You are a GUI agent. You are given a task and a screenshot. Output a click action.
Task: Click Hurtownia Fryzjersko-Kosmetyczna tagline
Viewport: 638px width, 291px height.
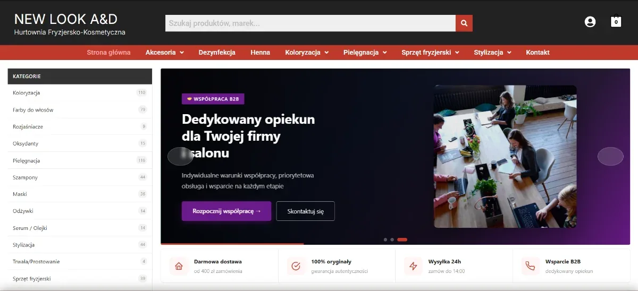[x=70, y=33]
